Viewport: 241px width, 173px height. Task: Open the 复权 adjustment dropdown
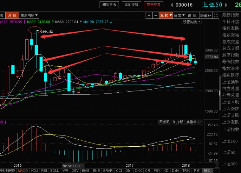pyautogui.click(x=166, y=15)
